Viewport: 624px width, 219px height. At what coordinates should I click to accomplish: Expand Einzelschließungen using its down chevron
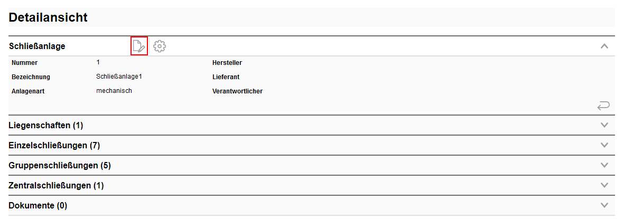605,145
